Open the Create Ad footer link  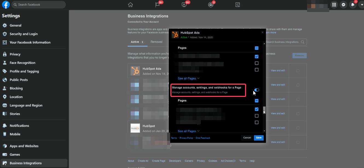(143, 161)
